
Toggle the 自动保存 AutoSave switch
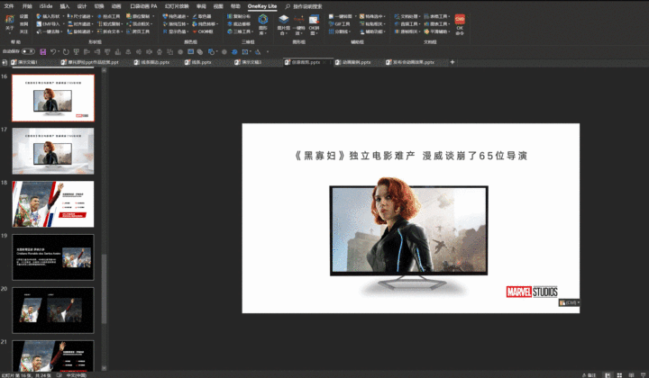pyautogui.click(x=28, y=51)
